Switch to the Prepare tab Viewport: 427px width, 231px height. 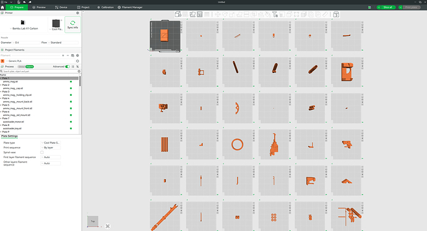click(17, 7)
